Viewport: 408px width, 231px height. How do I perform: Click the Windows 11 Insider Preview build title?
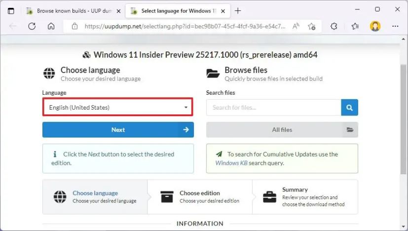pyautogui.click(x=206, y=55)
